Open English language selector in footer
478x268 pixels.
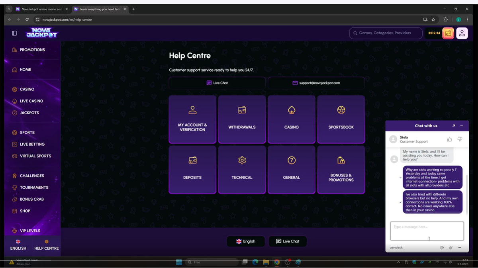[x=246, y=241]
